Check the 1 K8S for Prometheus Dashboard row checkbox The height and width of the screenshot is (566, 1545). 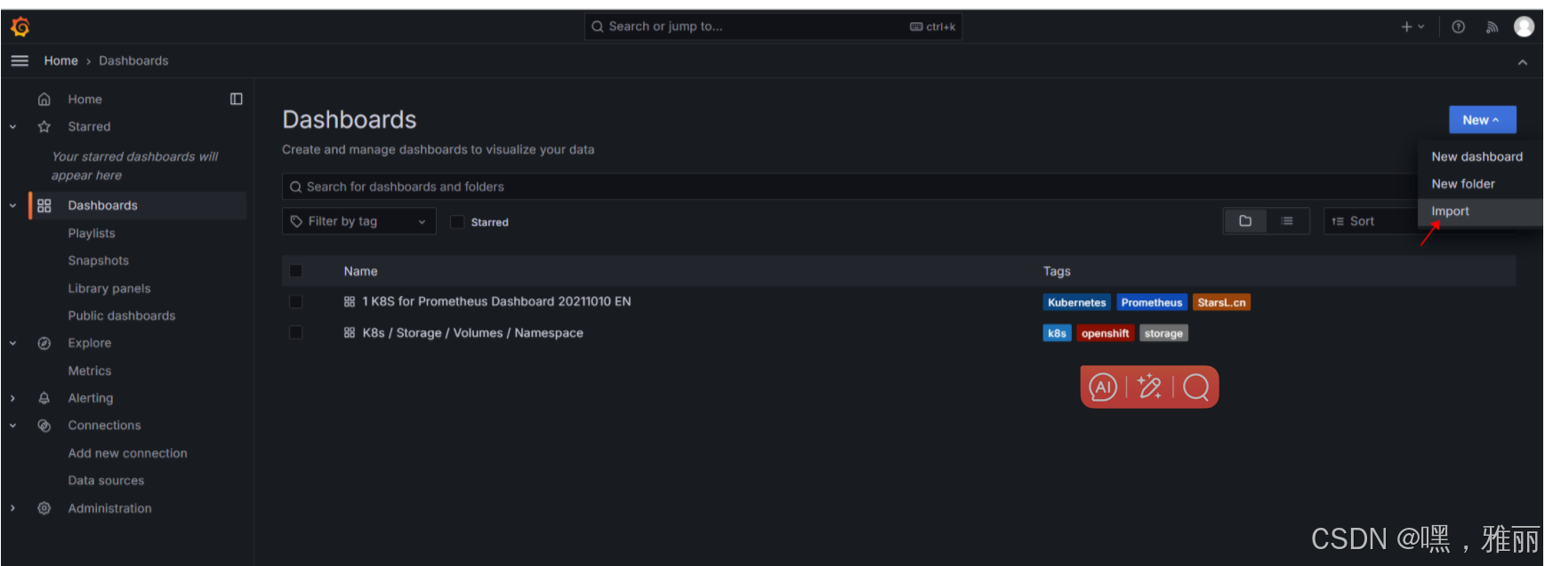296,302
